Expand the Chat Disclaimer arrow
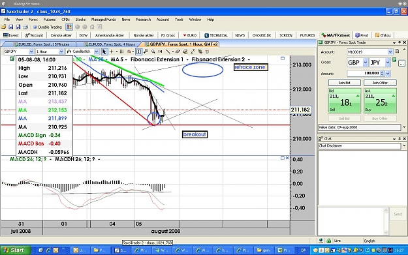Screen dimensions: 408x255 [404, 145]
